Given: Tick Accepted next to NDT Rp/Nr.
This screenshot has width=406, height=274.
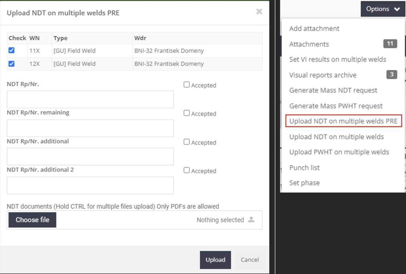Looking at the screenshot, I should tap(186, 85).
